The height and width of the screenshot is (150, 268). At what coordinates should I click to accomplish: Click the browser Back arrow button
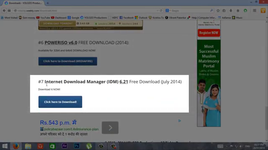(x=4, y=10)
